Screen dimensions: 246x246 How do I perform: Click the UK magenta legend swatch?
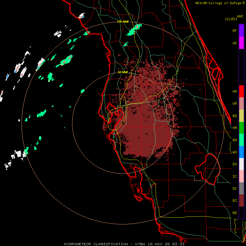(x=241, y=43)
